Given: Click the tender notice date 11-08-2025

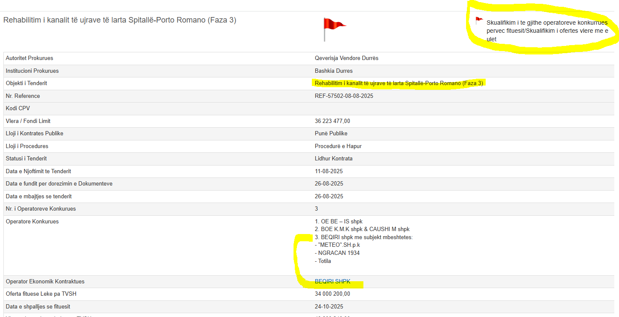Looking at the screenshot, I should [x=328, y=171].
